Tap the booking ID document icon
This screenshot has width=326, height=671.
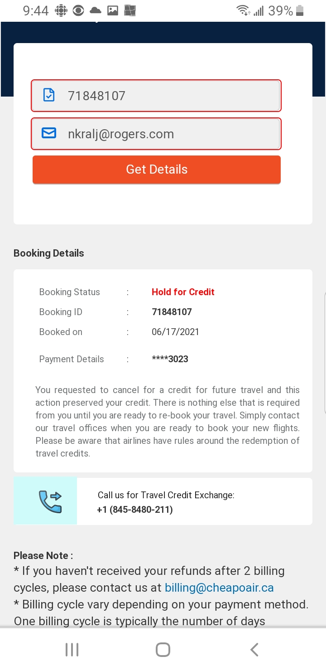(49, 95)
